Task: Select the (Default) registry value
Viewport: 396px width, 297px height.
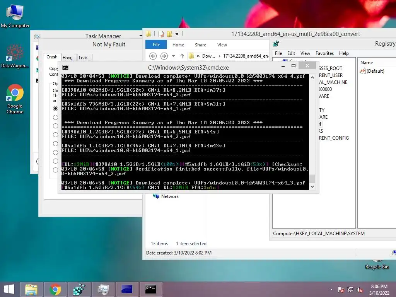Action: point(372,71)
